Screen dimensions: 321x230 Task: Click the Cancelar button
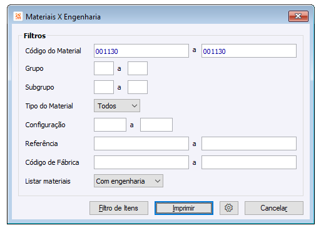tap(274, 208)
